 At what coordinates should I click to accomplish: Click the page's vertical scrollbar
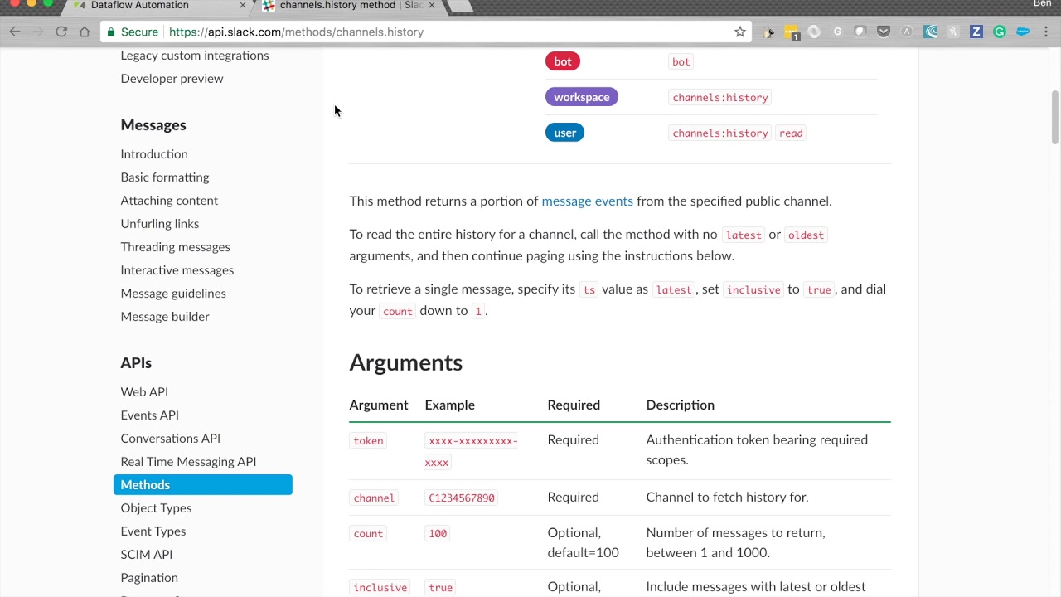pos(1055,116)
